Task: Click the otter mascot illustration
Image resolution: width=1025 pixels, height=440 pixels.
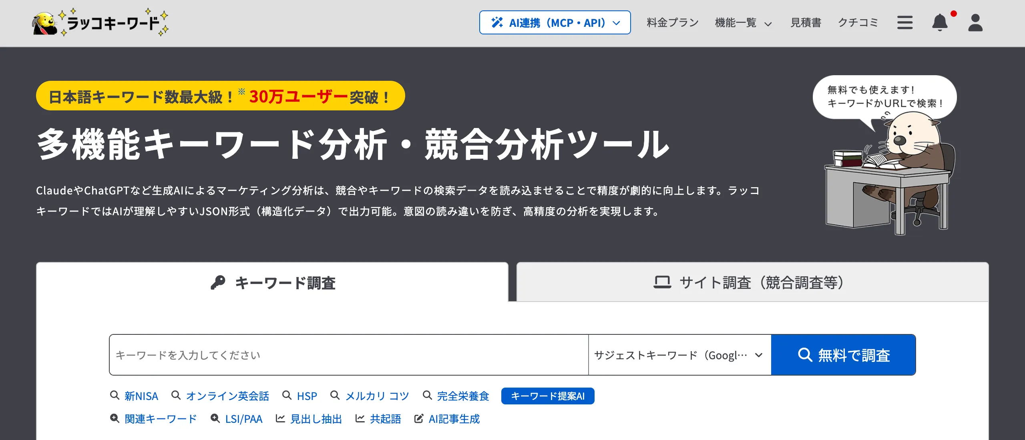Action: click(x=890, y=173)
